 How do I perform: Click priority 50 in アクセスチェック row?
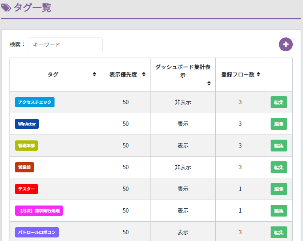click(x=126, y=102)
